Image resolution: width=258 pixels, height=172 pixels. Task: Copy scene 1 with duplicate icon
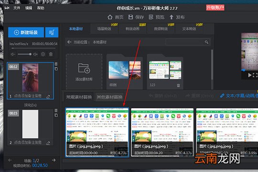pos(56,69)
